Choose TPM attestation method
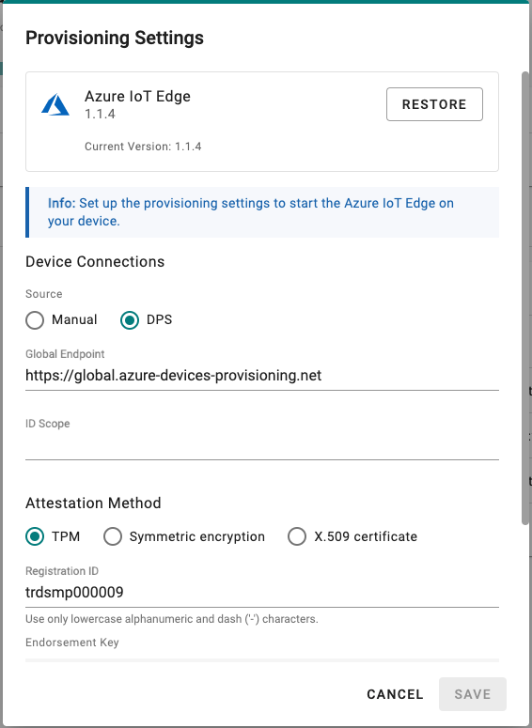Viewport: 532px width, 728px height. (35, 536)
